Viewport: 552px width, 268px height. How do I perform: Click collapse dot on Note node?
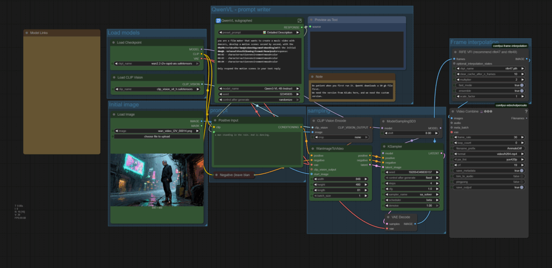313,76
